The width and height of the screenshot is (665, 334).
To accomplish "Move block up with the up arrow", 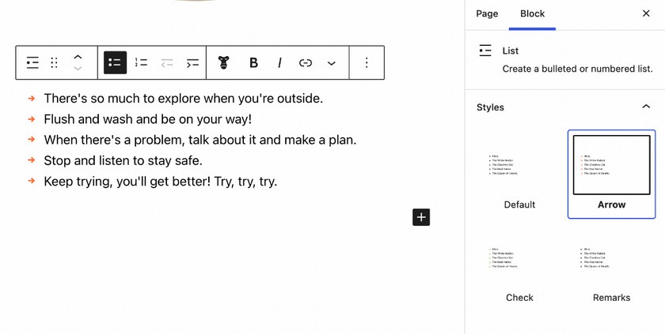I will (x=78, y=57).
